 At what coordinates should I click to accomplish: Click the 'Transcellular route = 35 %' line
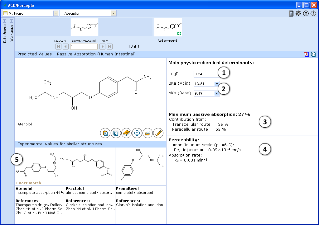coord(200,124)
